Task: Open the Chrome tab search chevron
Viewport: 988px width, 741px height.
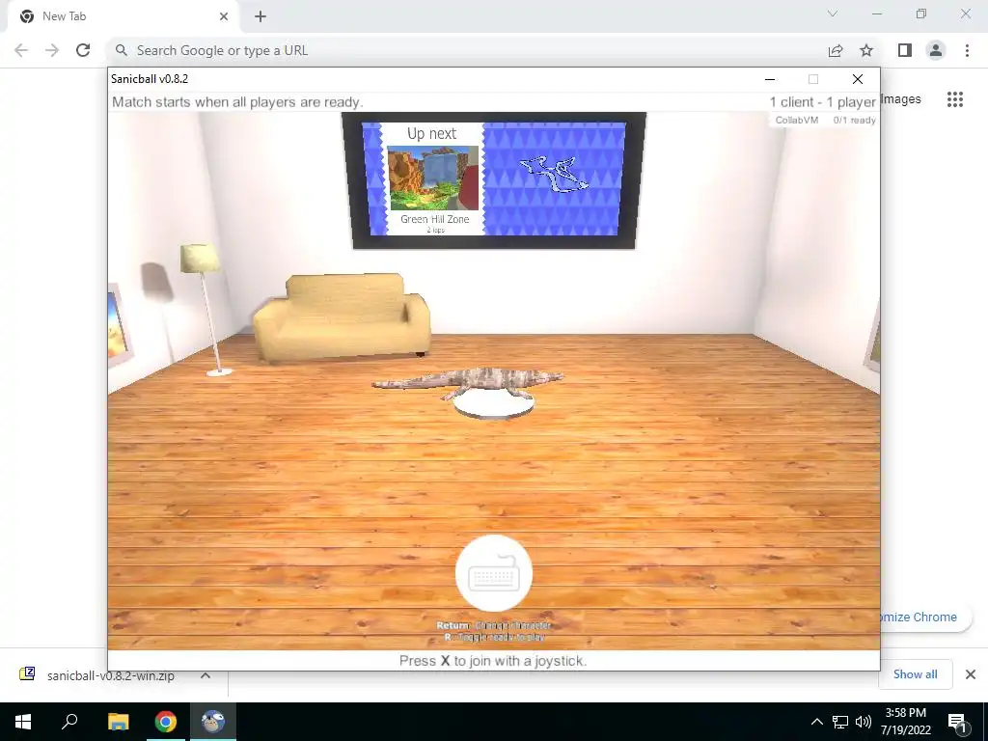Action: pyautogui.click(x=833, y=14)
